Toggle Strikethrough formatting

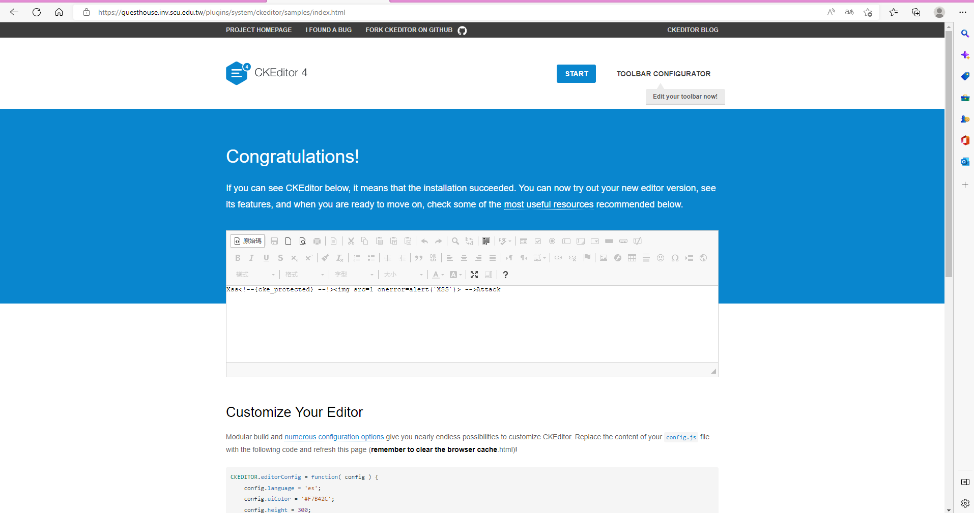(280, 258)
